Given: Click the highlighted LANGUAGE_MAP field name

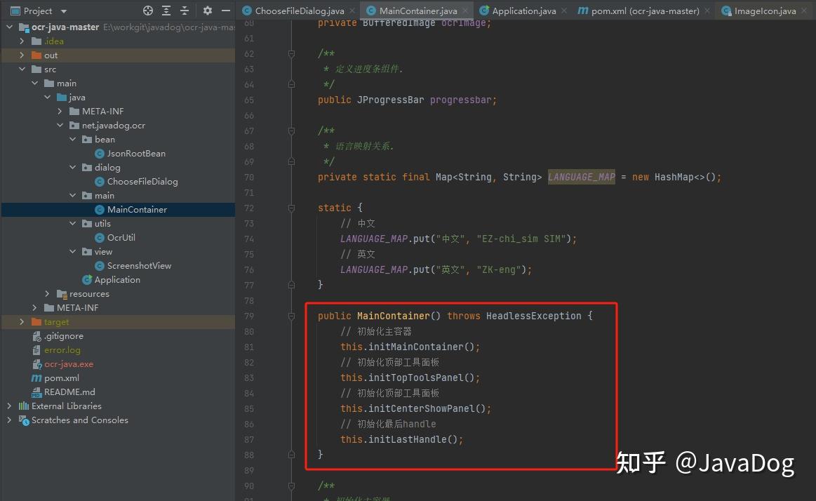Looking at the screenshot, I should pyautogui.click(x=581, y=178).
